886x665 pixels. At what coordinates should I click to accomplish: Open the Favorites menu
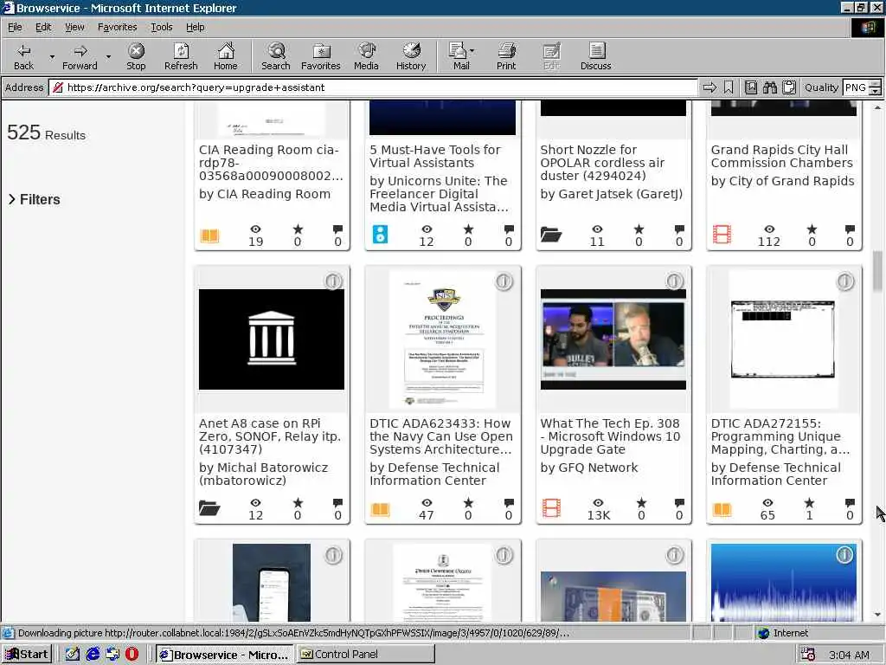click(117, 27)
